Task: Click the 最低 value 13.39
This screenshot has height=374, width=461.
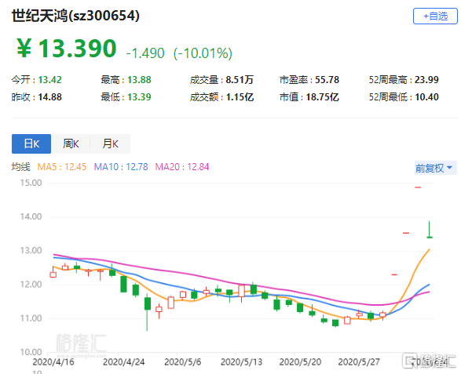Action: point(139,97)
